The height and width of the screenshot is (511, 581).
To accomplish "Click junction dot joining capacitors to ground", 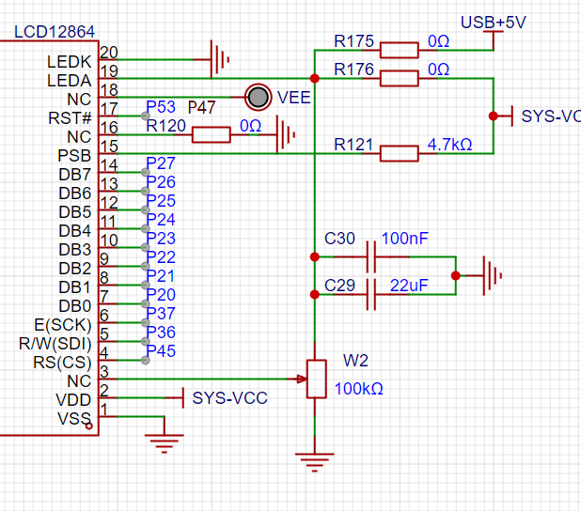I will pyautogui.click(x=456, y=275).
